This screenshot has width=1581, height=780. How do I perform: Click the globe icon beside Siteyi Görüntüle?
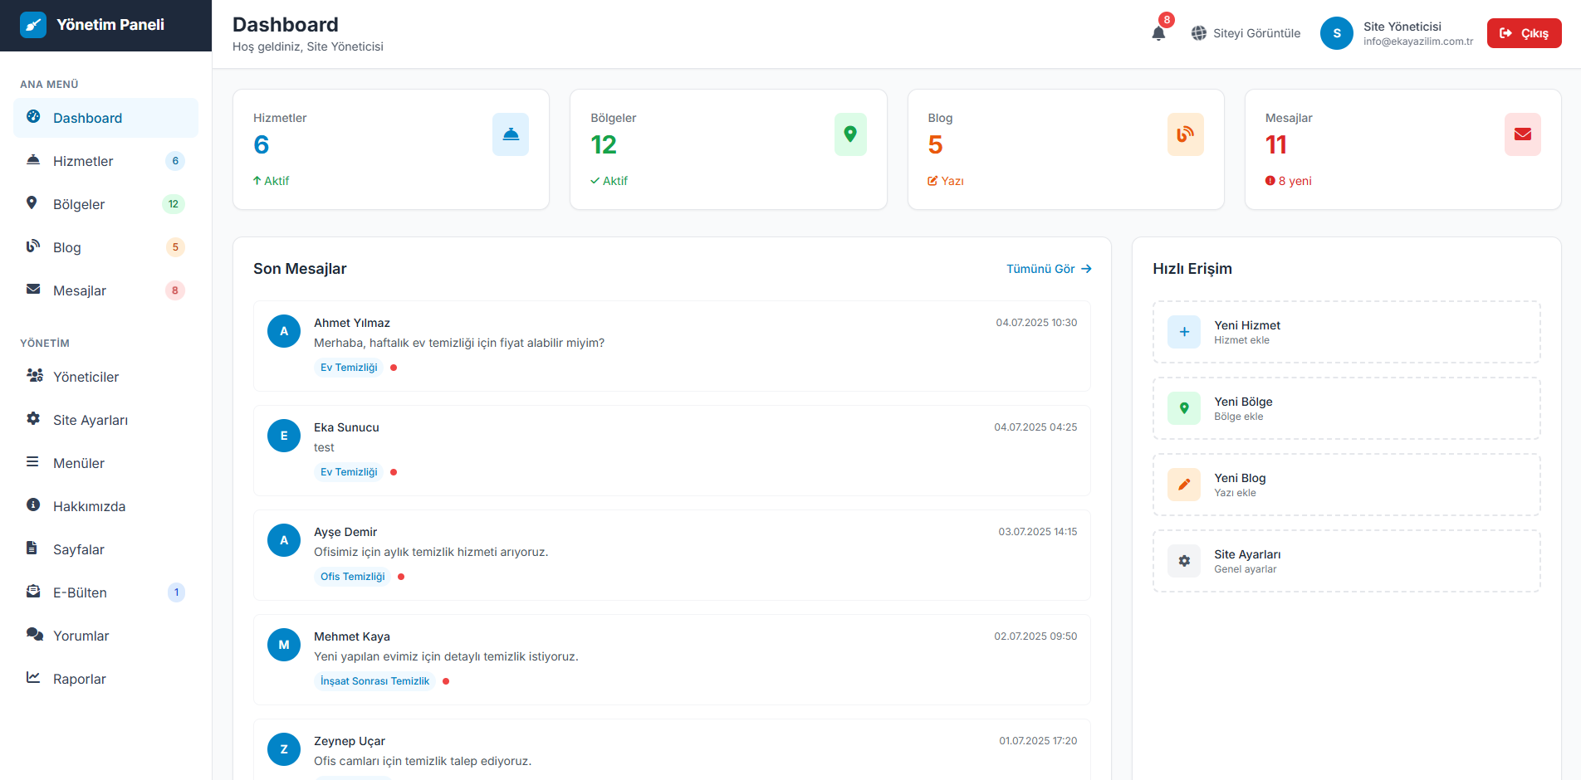(x=1198, y=33)
